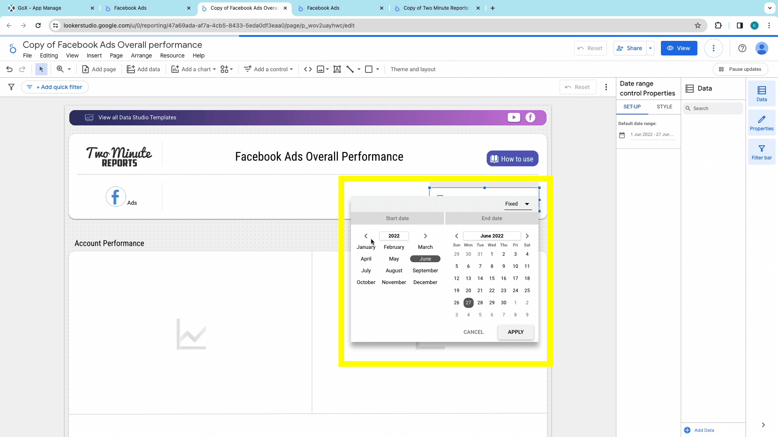Click the How to use button
The height and width of the screenshot is (437, 778).
pyautogui.click(x=513, y=159)
